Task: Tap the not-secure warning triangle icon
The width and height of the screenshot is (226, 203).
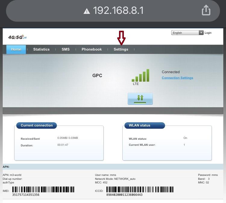Action: pos(87,11)
